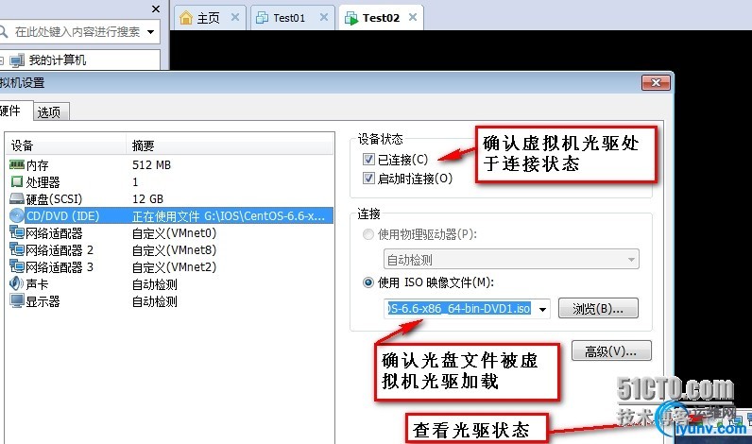Screen dimensions: 752x444
Task: Click the 设备 column header
Action: (x=66, y=145)
